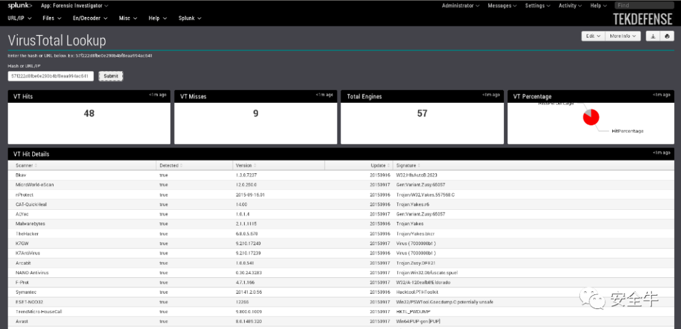Viewport: 681px width, 329px height.
Task: Click the TheHacker scanner cell
Action: [x=27, y=233]
